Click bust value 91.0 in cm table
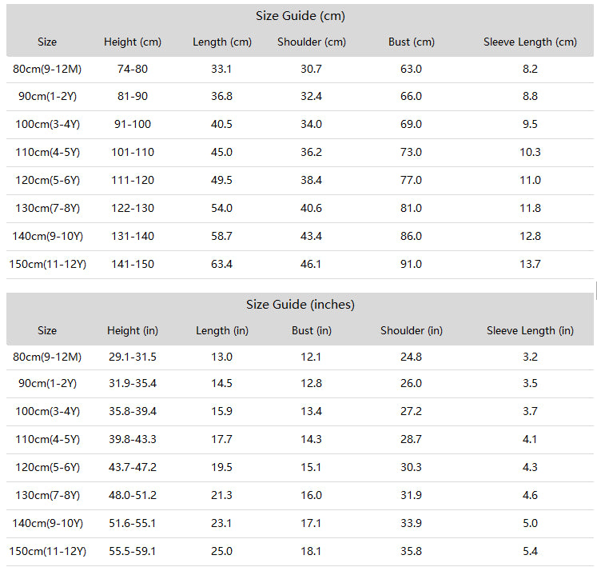597x567 pixels. 411,264
